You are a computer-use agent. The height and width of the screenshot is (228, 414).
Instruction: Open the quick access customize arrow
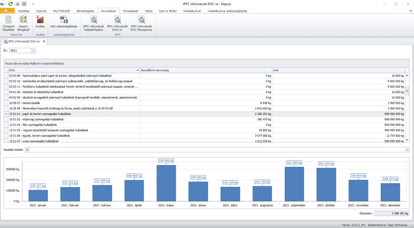pos(33,4)
